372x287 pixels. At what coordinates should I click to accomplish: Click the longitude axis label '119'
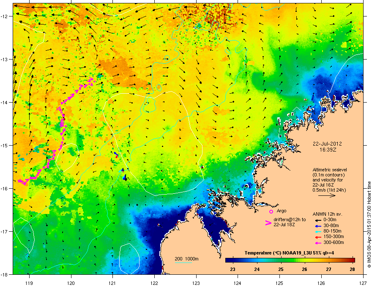[x=29, y=283]
